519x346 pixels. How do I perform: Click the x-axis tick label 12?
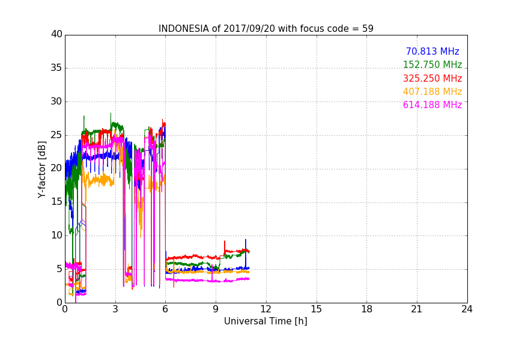266,309
